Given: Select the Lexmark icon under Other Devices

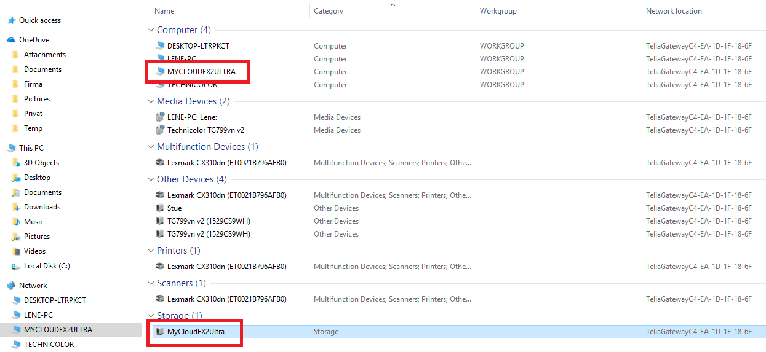Looking at the screenshot, I should pos(161,195).
